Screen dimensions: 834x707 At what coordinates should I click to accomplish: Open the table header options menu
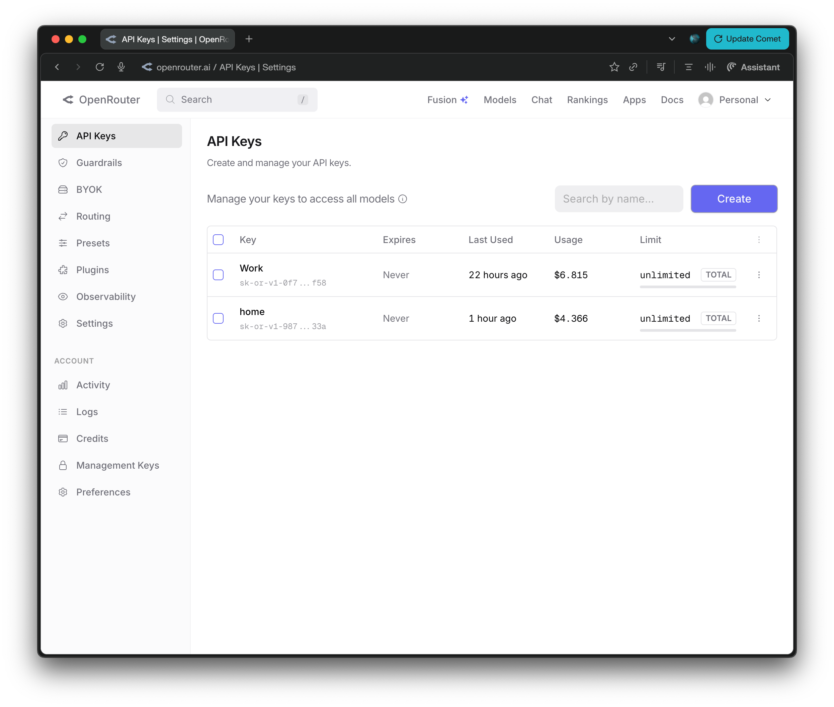click(x=759, y=240)
